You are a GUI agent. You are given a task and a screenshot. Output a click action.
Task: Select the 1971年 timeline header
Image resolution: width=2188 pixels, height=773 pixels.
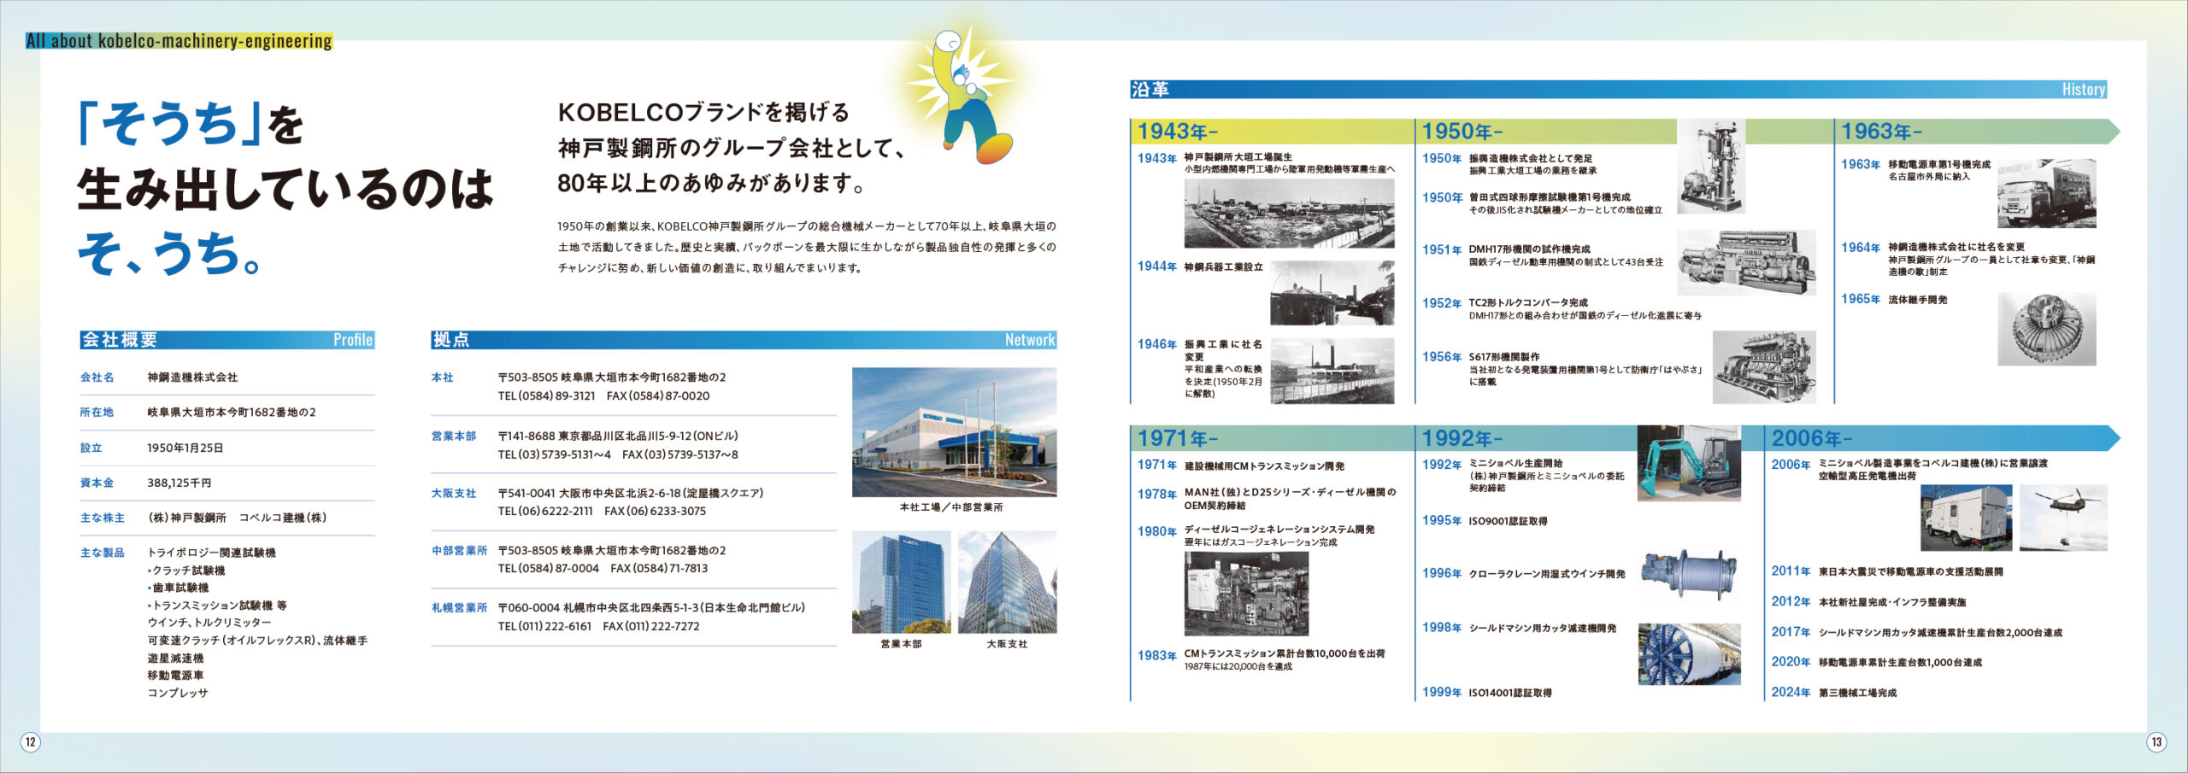[1177, 438]
